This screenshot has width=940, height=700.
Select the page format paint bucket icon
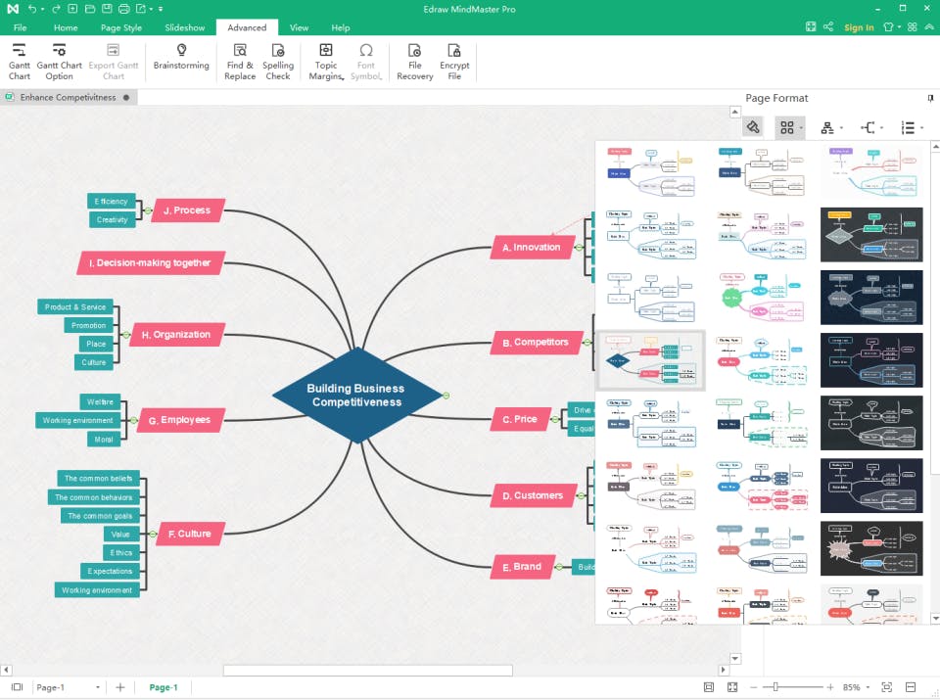pos(753,127)
